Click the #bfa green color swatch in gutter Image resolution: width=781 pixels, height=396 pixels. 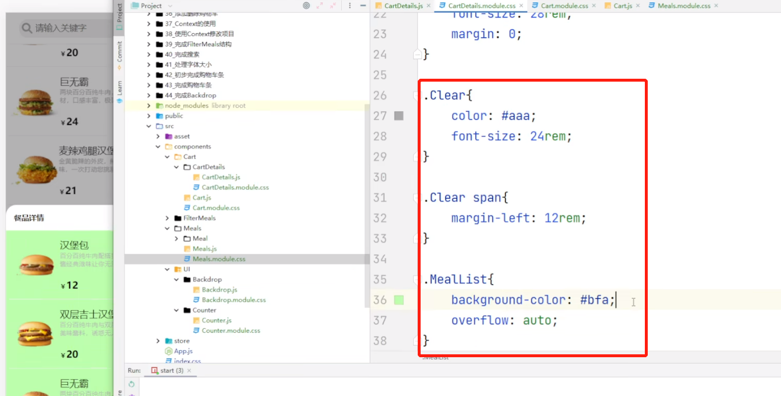tap(399, 300)
